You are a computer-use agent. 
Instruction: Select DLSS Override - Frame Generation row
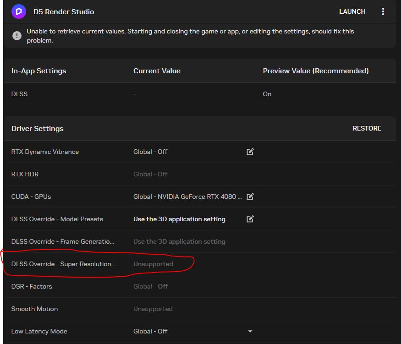click(62, 241)
